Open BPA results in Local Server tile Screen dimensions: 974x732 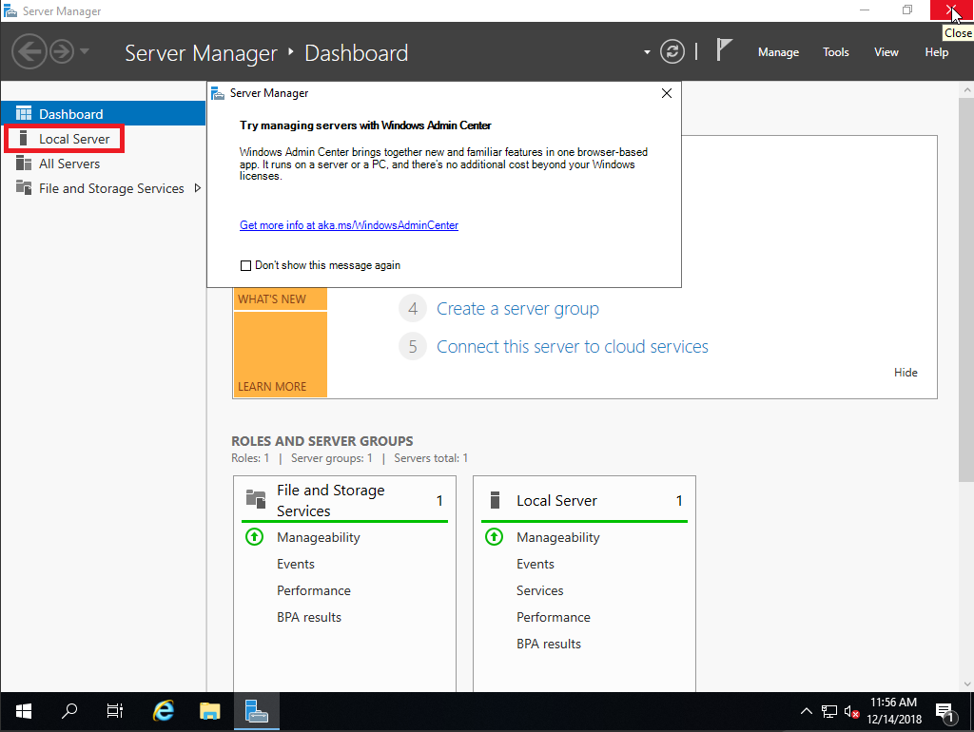[549, 644]
